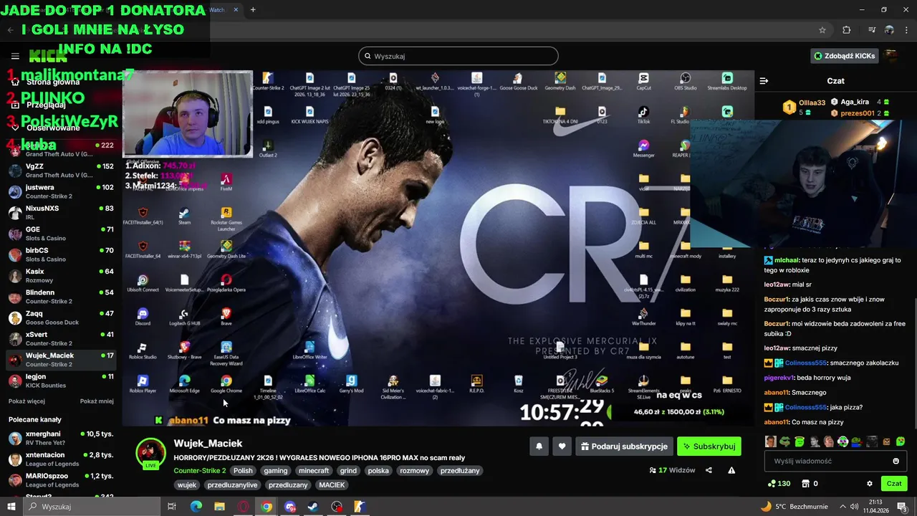This screenshot has width=917, height=516.
Task: Open Discord from the taskbar
Action: click(x=290, y=507)
